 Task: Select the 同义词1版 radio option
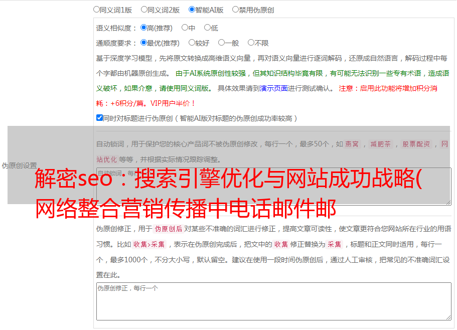[x=96, y=10]
